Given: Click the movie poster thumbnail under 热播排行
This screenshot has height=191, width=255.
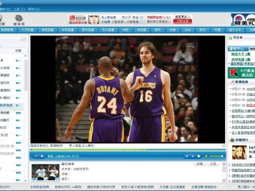Looking at the screenshot, I should click(239, 152).
